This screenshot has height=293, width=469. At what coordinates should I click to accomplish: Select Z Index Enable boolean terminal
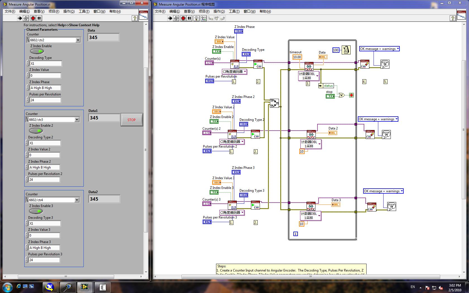[x=217, y=51]
